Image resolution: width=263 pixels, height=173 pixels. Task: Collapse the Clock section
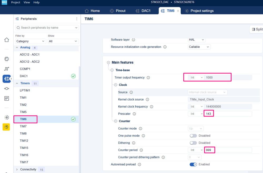pyautogui.click(x=116, y=85)
